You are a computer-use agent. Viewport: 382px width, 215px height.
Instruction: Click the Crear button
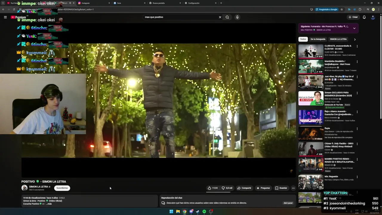pos(353,17)
